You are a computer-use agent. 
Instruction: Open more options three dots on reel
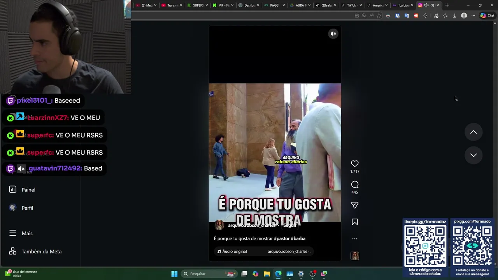[355, 239]
